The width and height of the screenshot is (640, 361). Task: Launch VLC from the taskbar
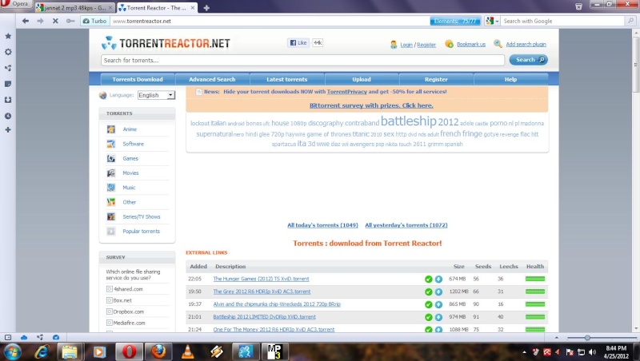tap(187, 351)
